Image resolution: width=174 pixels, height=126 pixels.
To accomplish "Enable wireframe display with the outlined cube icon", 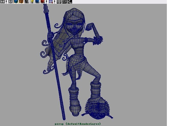I will click(x=11, y=2).
